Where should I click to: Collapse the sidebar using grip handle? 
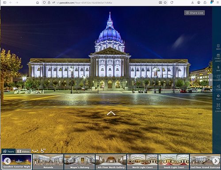211,80
